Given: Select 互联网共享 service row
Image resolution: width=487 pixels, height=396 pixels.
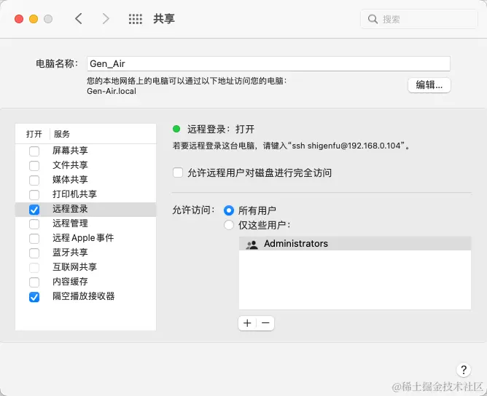Looking at the screenshot, I should 86,268.
